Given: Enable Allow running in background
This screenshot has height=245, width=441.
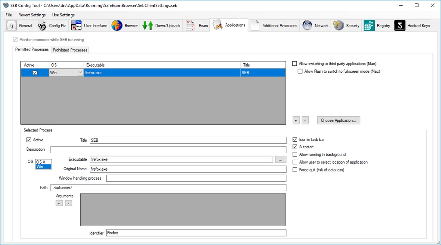Looking at the screenshot, I should pos(295,155).
